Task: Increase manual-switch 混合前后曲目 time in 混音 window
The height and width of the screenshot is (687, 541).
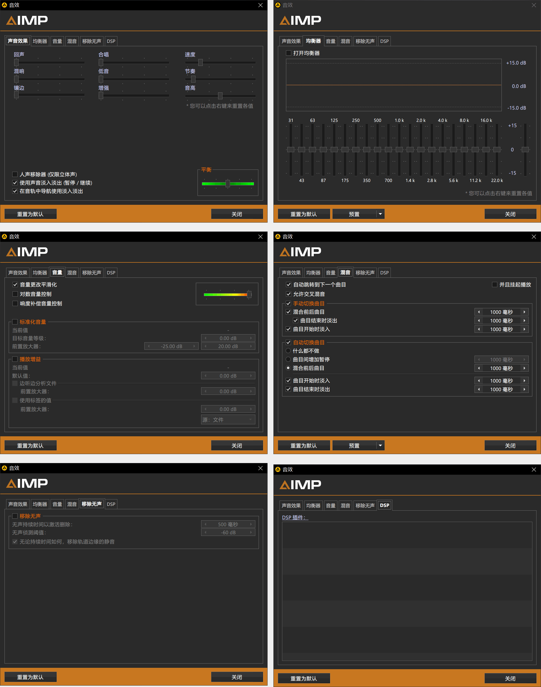Action: click(525, 312)
